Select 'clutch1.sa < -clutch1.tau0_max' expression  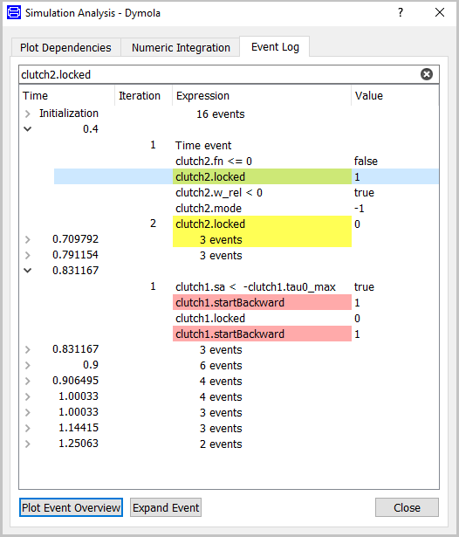click(x=256, y=286)
